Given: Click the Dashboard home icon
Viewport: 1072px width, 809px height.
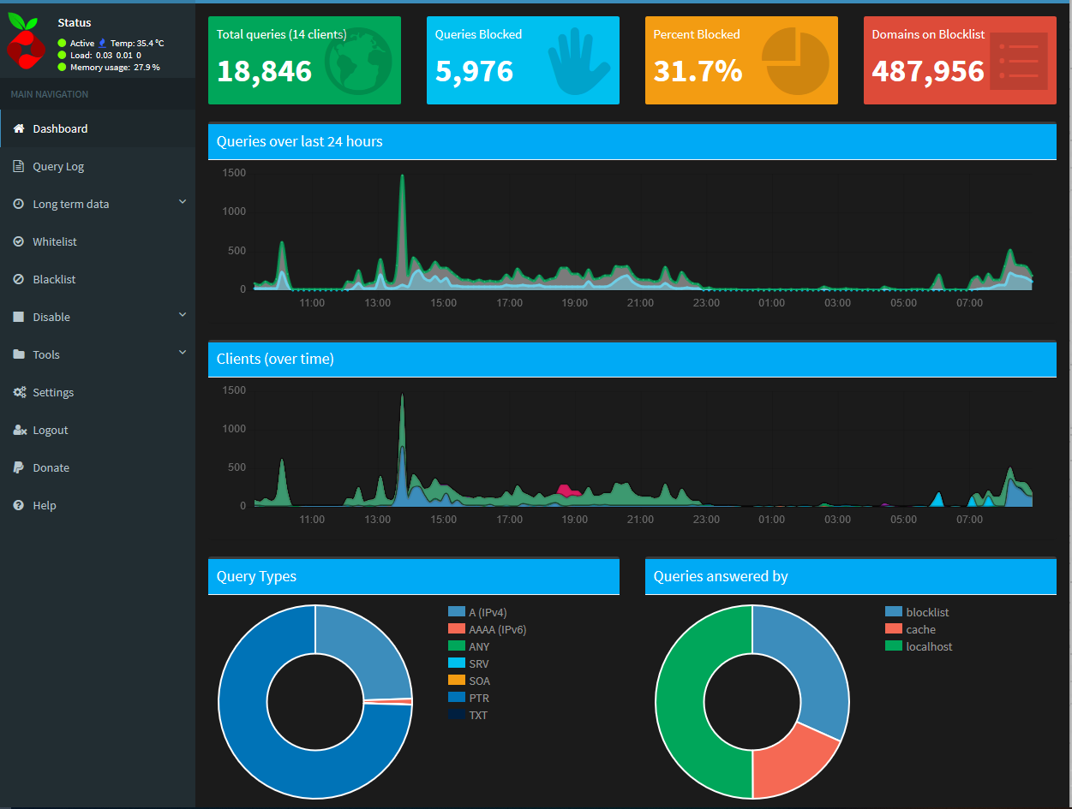Looking at the screenshot, I should pos(19,128).
